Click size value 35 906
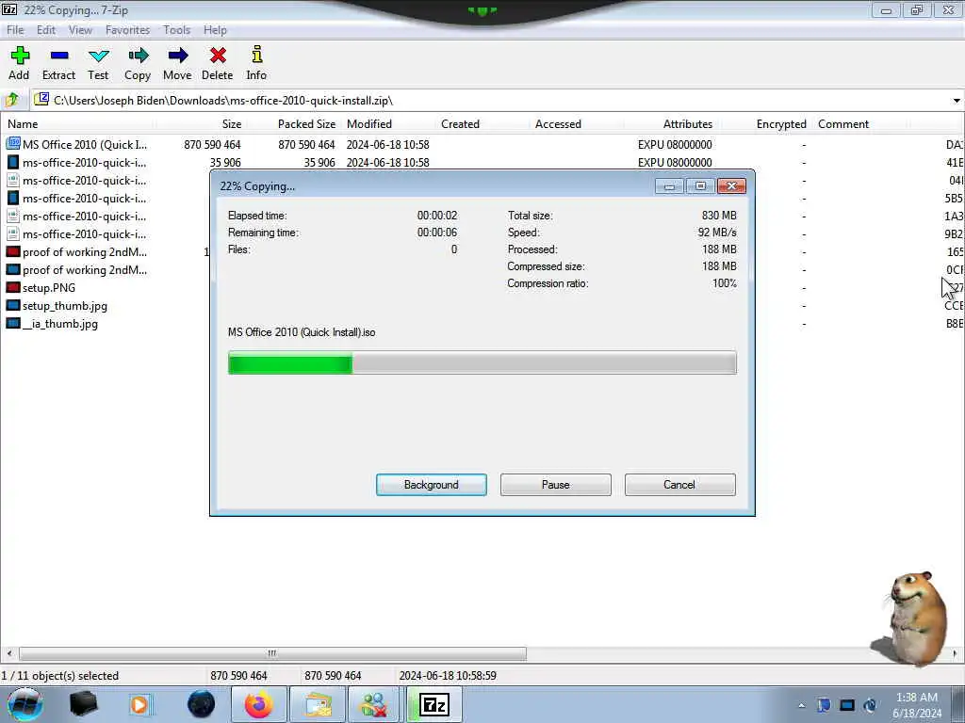This screenshot has width=965, height=723. pyautogui.click(x=225, y=162)
